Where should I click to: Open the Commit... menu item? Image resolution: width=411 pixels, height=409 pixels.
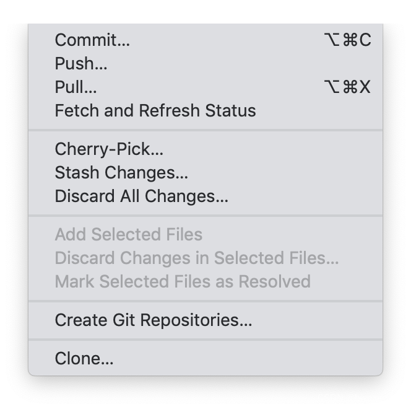(93, 40)
